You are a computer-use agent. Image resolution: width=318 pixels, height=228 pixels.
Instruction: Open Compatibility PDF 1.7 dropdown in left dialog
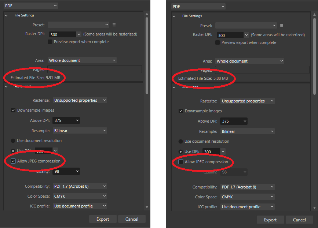(80, 186)
